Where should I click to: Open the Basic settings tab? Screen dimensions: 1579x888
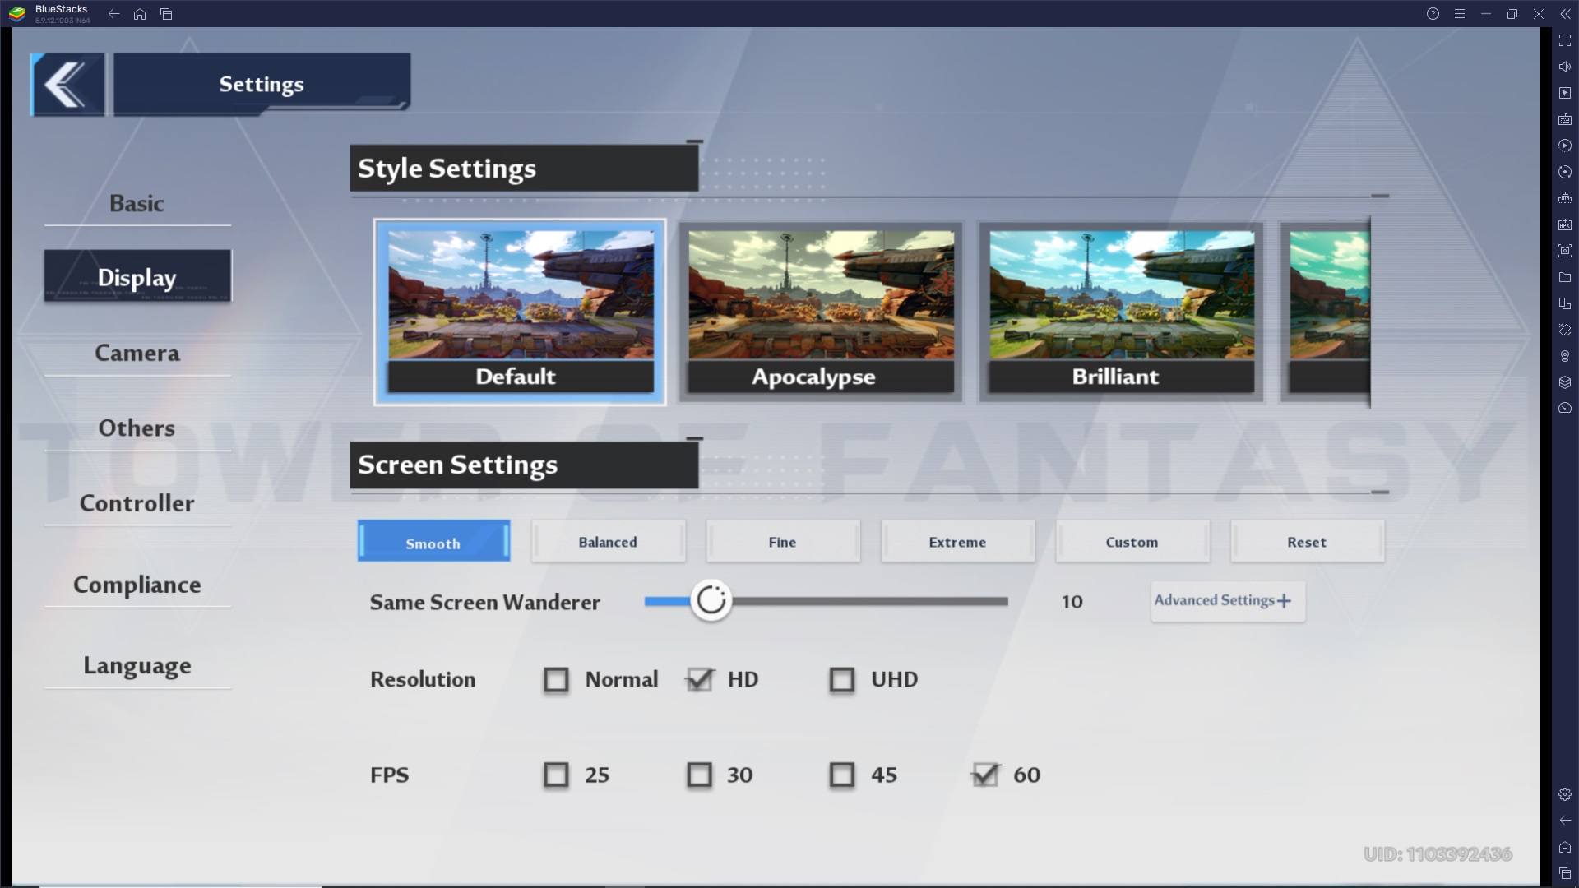[137, 203]
